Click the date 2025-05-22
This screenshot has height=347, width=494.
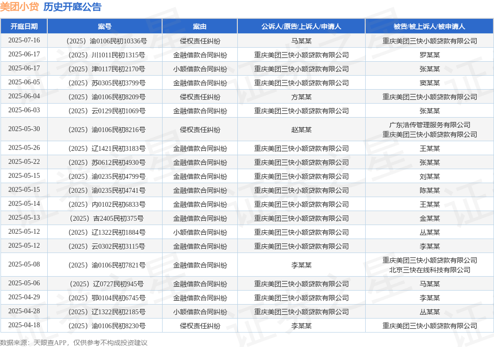pos(24,161)
